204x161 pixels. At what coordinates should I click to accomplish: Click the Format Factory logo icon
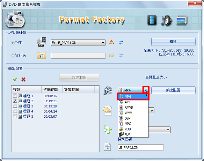(15, 19)
